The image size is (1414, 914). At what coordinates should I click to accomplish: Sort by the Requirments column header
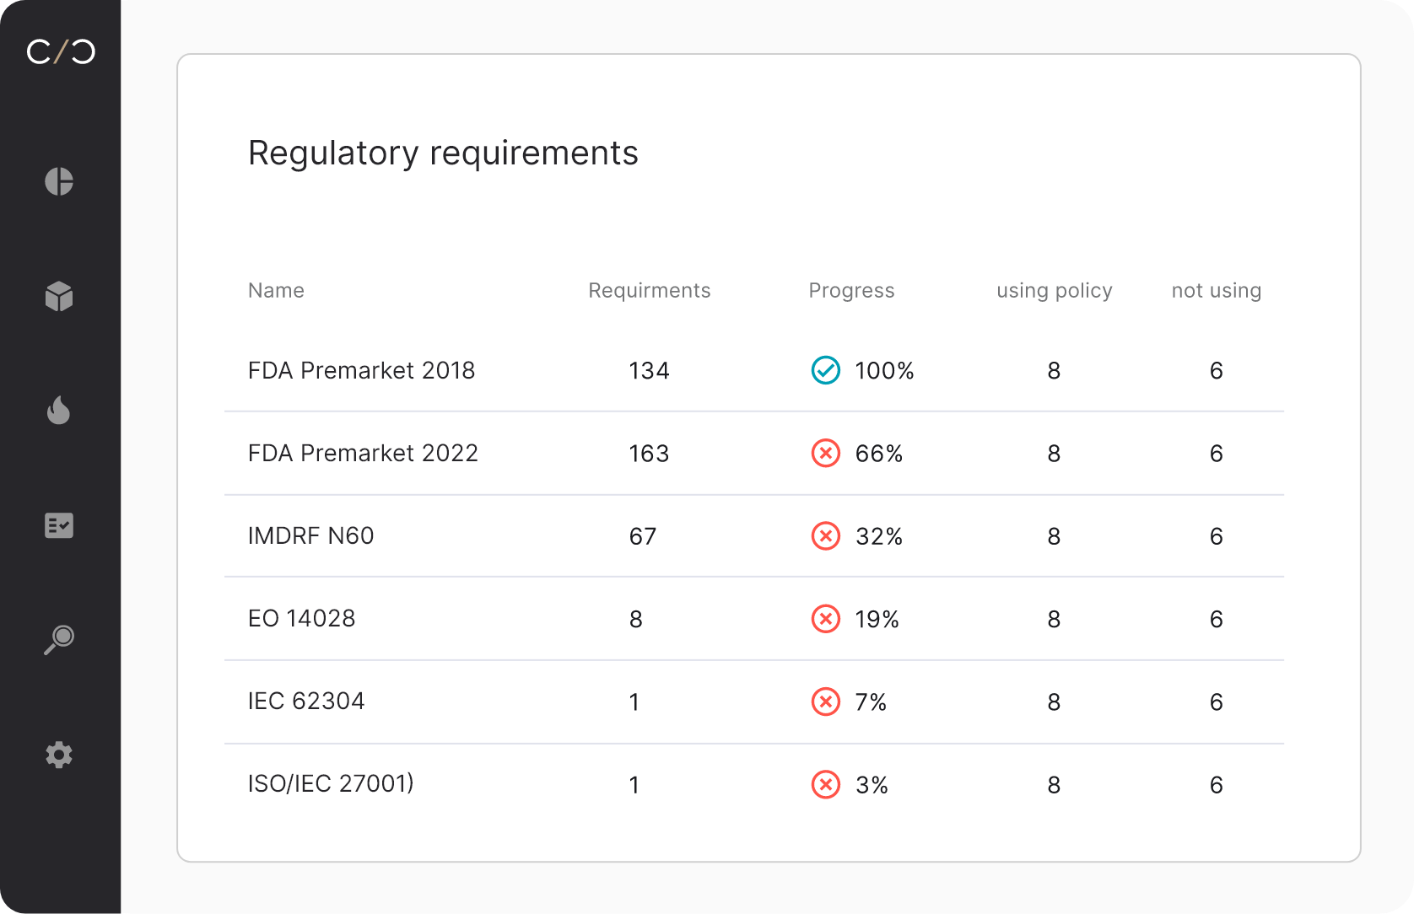650,291
